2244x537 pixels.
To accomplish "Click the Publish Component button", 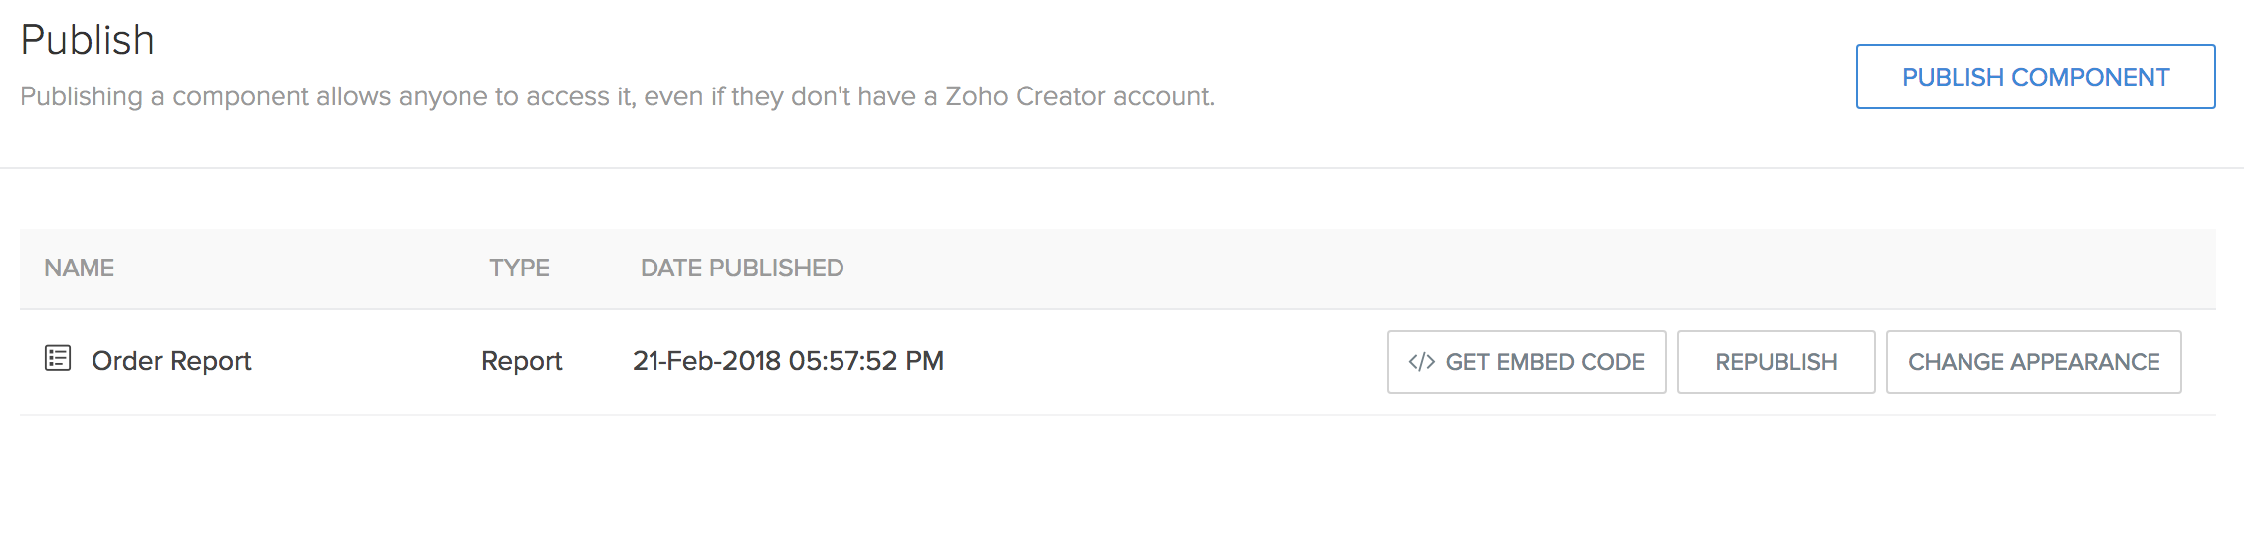I will (2035, 77).
